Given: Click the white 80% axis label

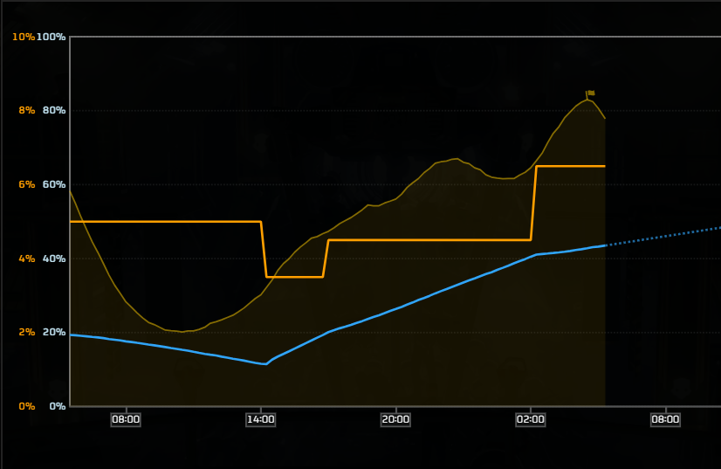Looking at the screenshot, I should pos(54,110).
